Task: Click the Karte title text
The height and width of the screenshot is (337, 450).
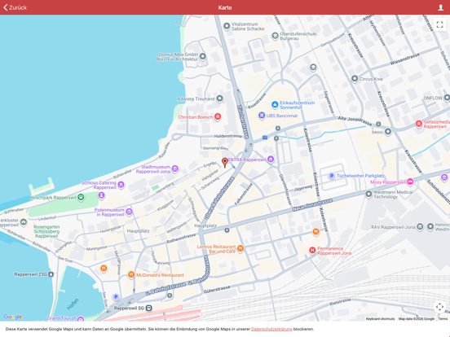Action: (225, 8)
